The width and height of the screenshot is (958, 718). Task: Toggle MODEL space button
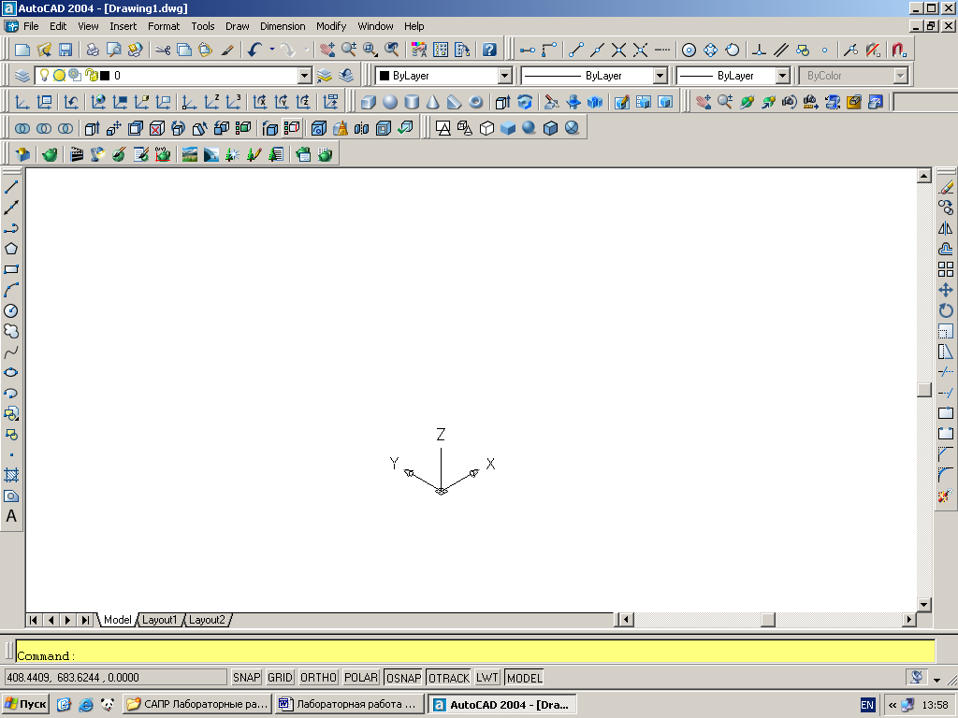tap(524, 678)
